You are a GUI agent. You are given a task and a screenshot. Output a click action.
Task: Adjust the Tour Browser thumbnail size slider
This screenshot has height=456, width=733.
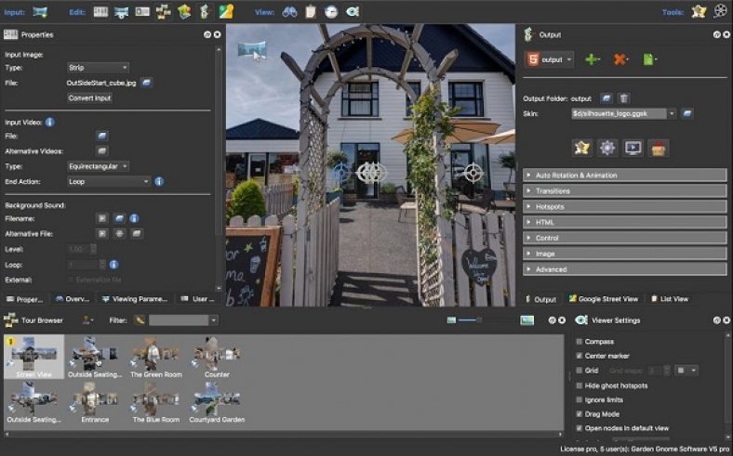478,319
